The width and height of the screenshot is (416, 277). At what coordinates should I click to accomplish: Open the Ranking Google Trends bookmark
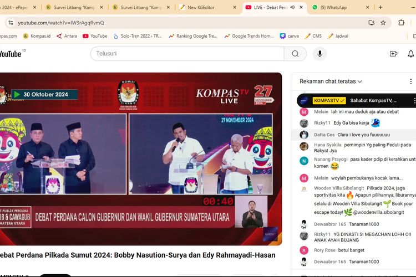click(193, 36)
